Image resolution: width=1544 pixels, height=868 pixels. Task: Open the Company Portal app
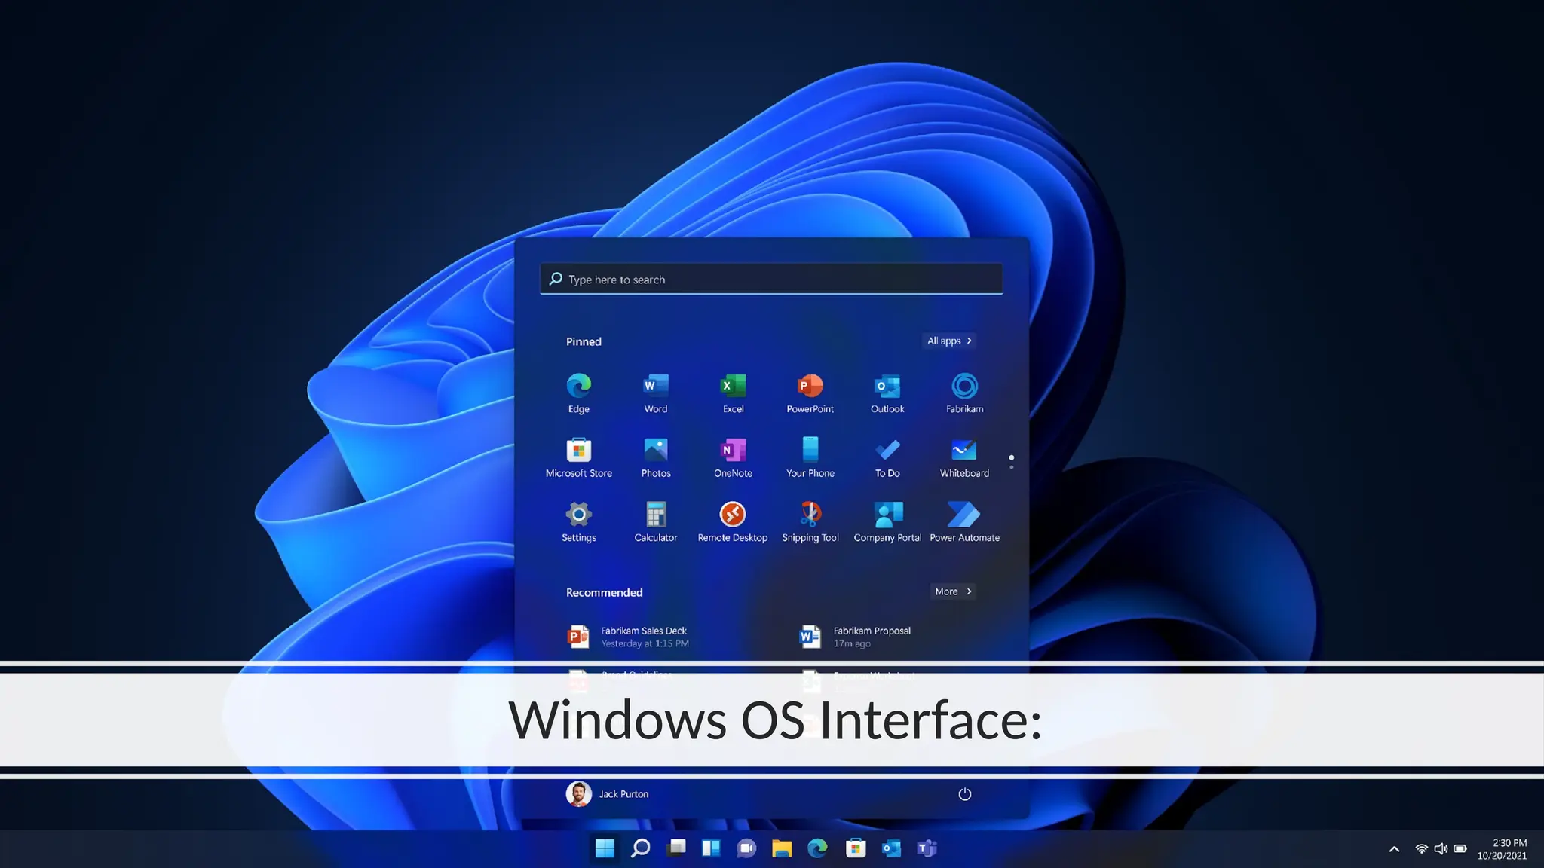point(887,522)
